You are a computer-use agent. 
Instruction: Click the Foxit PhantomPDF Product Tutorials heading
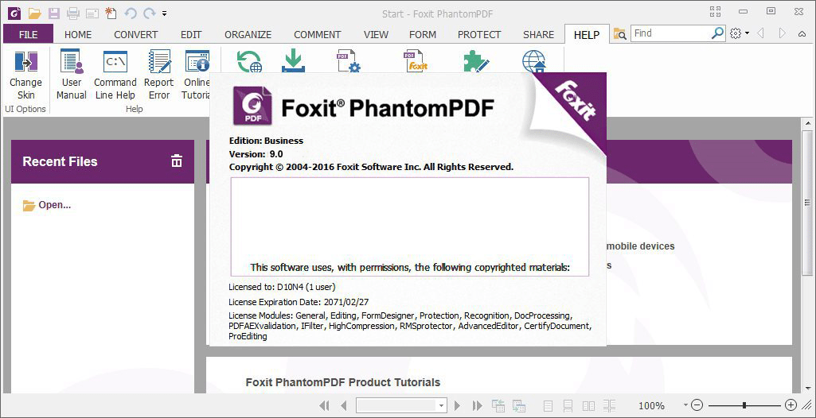point(343,383)
